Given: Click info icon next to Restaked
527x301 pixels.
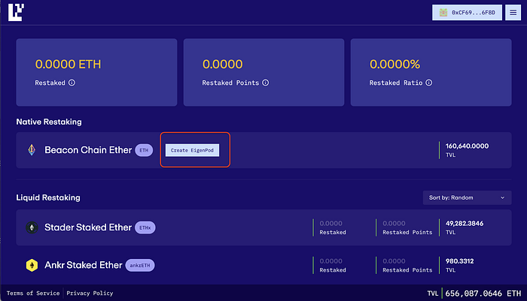Looking at the screenshot, I should pyautogui.click(x=72, y=83).
